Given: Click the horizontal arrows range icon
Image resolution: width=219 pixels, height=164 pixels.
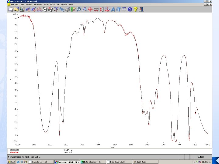Looking at the screenshot, I should click(x=96, y=9).
